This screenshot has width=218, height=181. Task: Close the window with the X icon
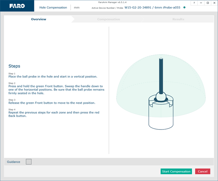[214, 3]
